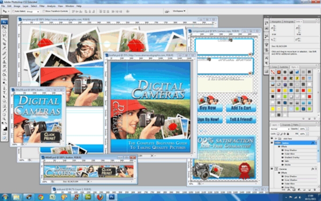The width and height of the screenshot is (321, 201).
Task: Click the Go to Bridge icon
Action: (167, 11)
